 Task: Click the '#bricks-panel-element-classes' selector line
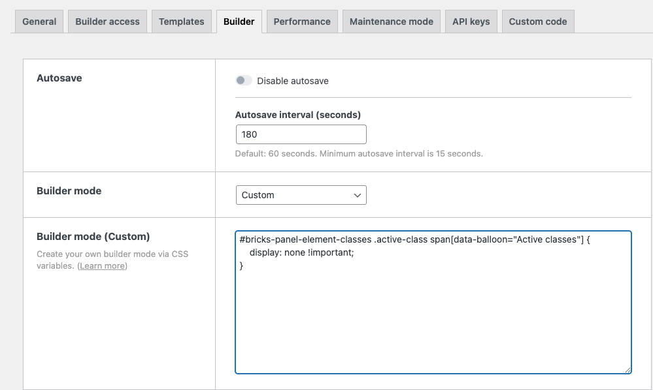pyautogui.click(x=415, y=239)
